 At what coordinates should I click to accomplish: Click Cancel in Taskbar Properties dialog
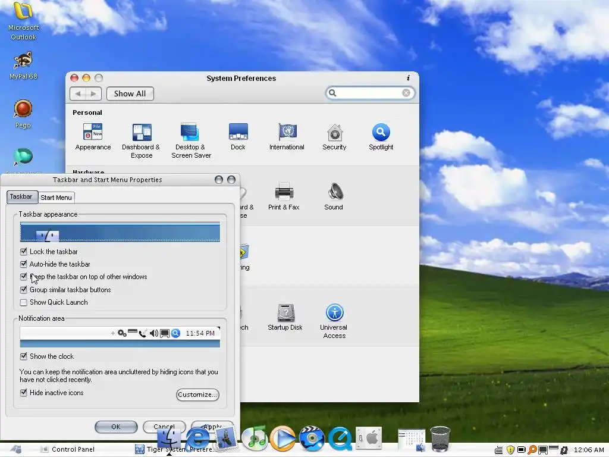(164, 426)
